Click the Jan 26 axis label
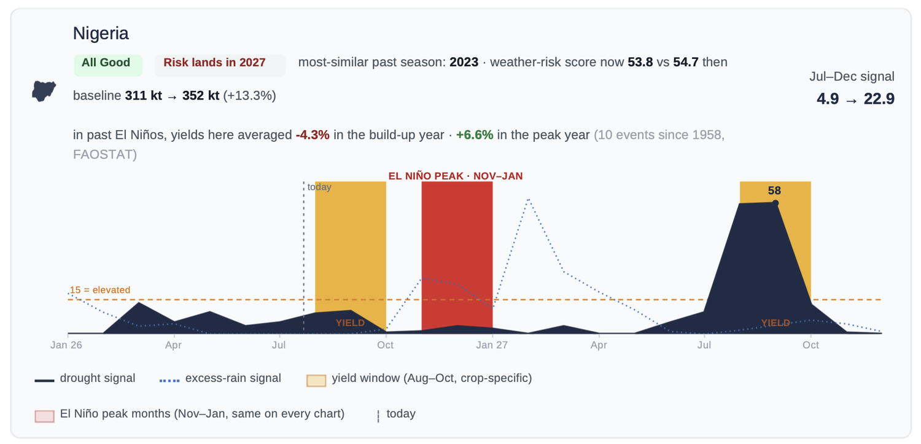 (x=66, y=345)
